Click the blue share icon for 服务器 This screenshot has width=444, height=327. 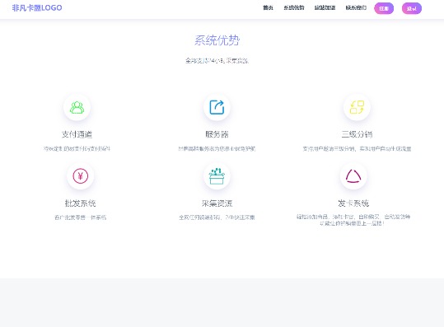[217, 107]
